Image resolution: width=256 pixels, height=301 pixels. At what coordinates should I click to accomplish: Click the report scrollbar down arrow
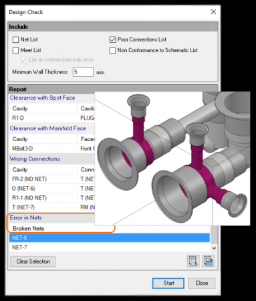(214, 248)
